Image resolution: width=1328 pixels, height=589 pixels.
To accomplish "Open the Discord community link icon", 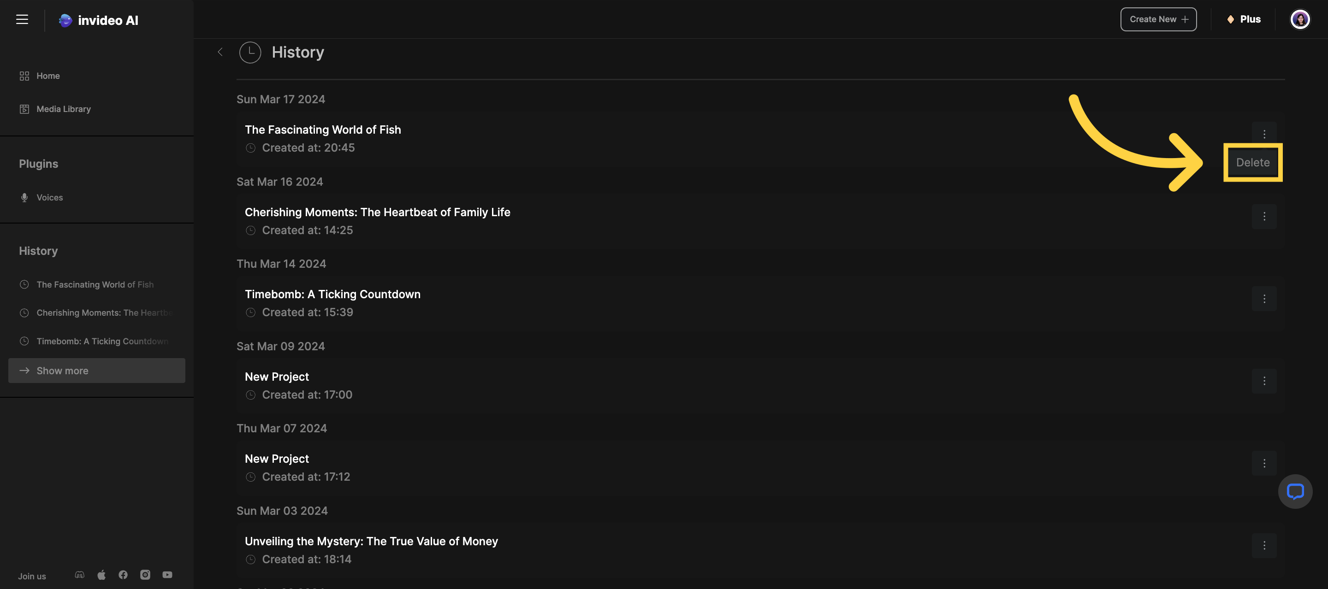I will point(79,575).
